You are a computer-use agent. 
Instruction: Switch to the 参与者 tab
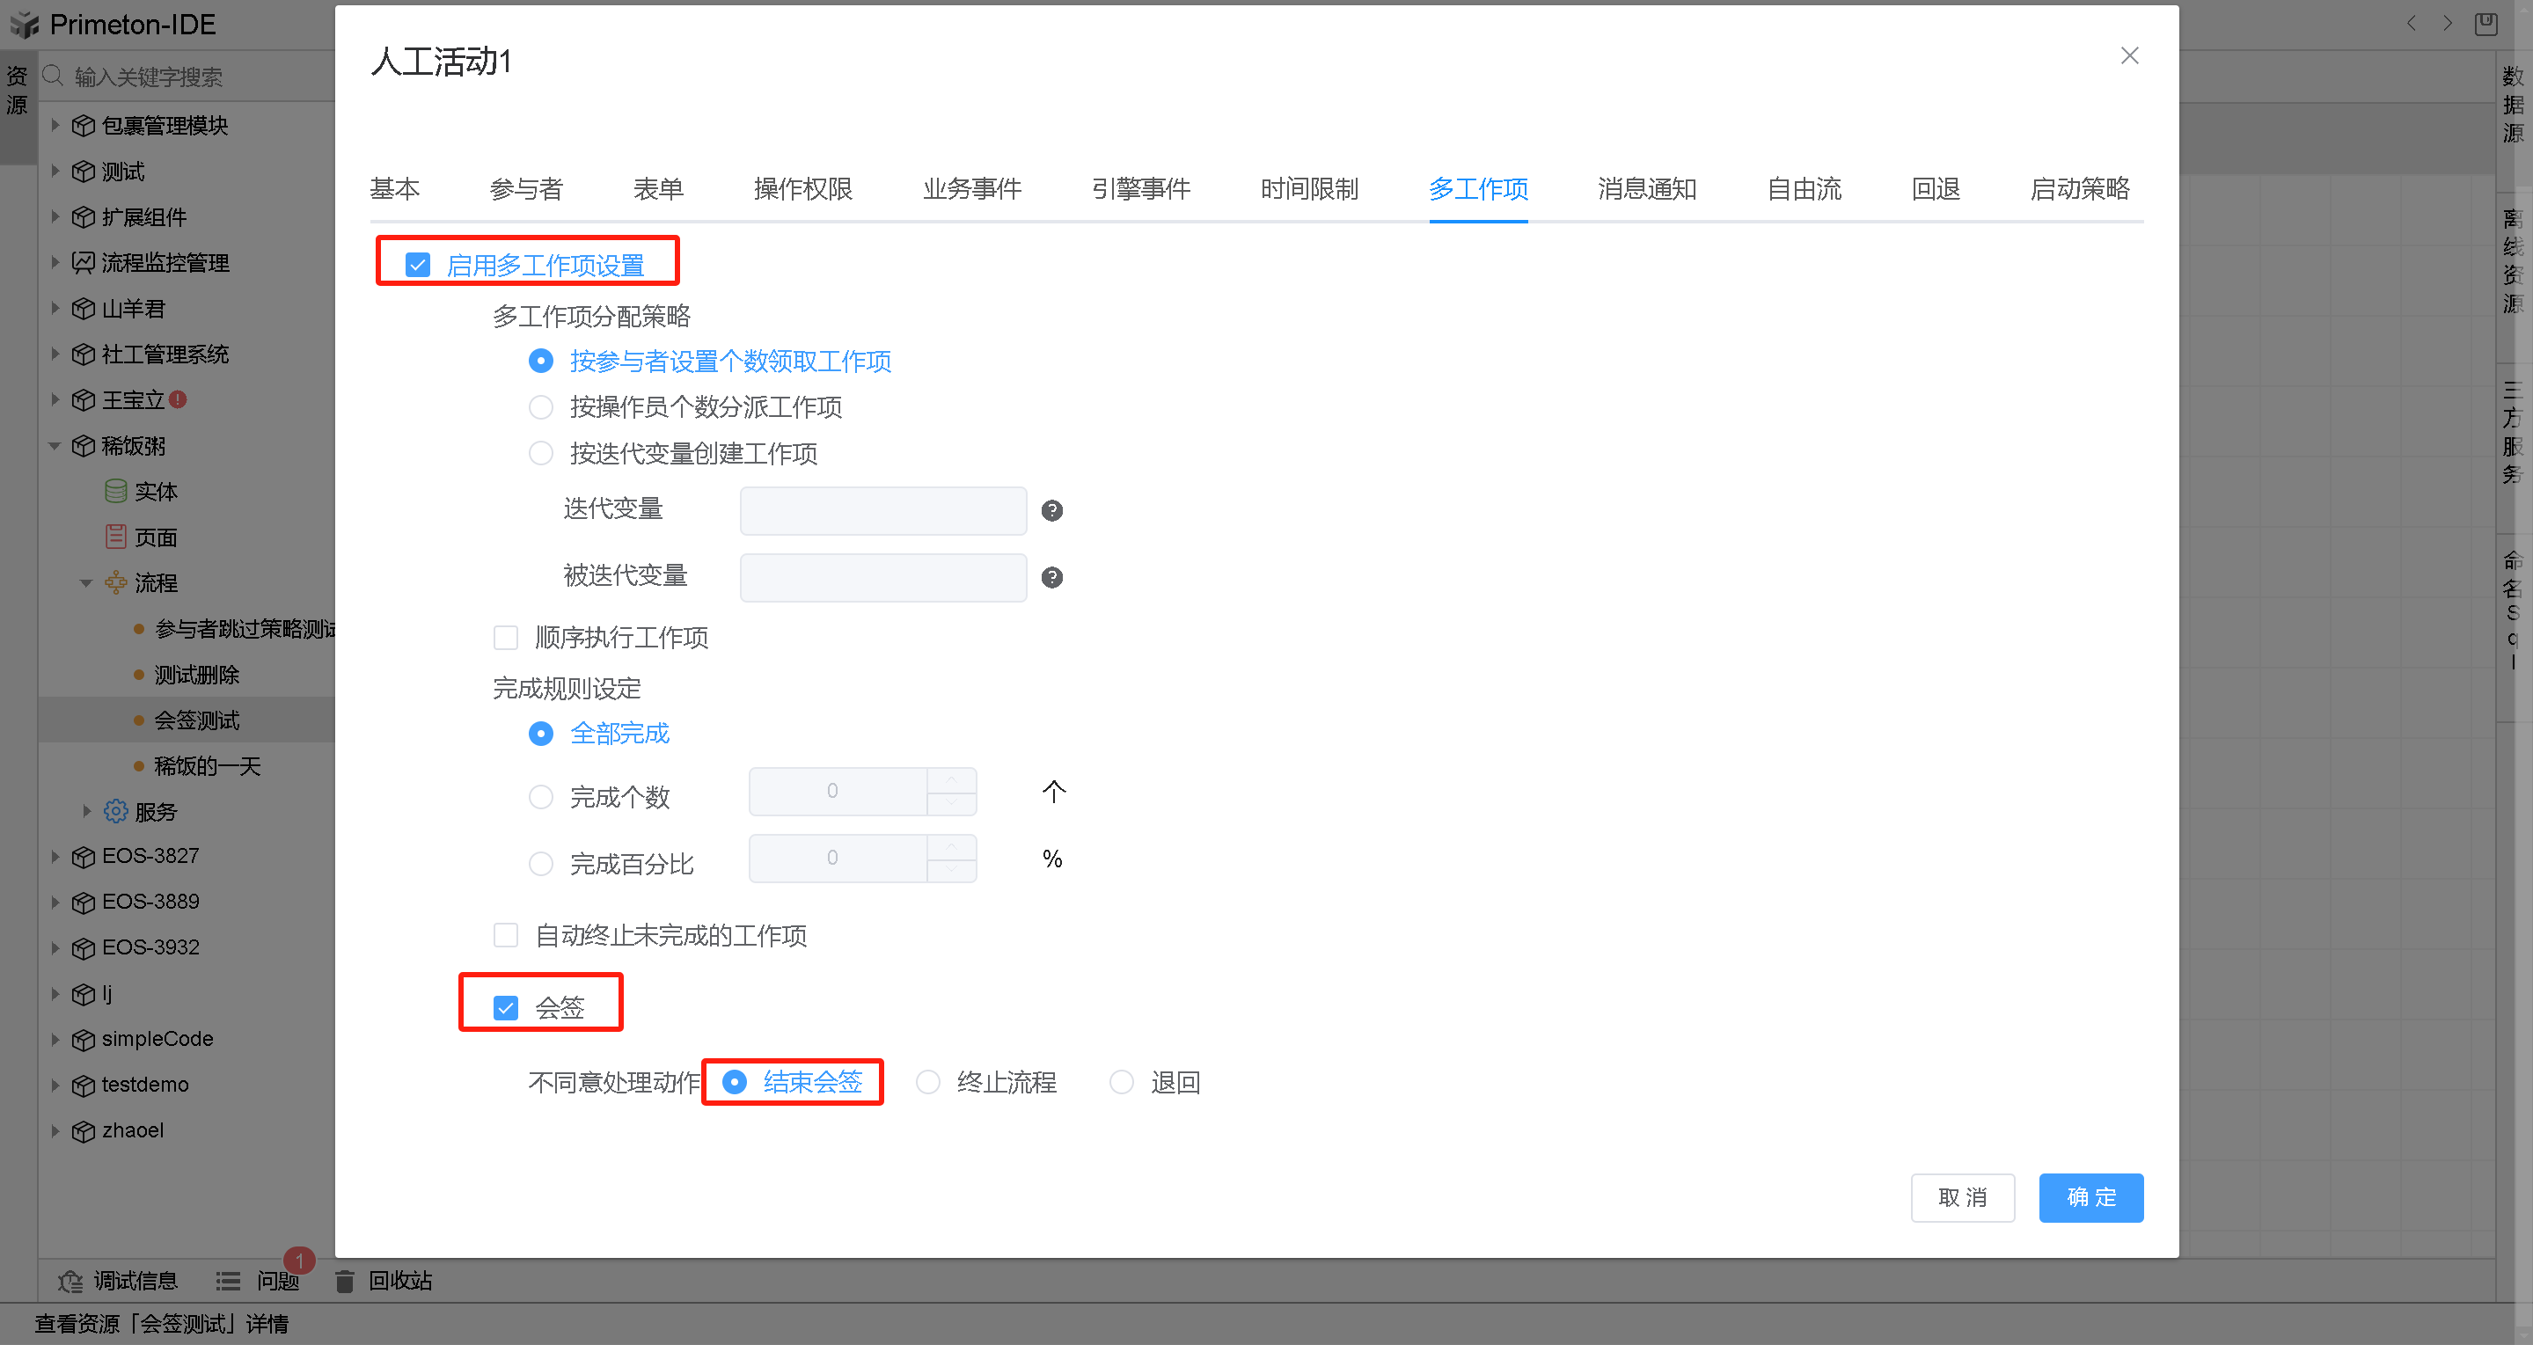526,189
